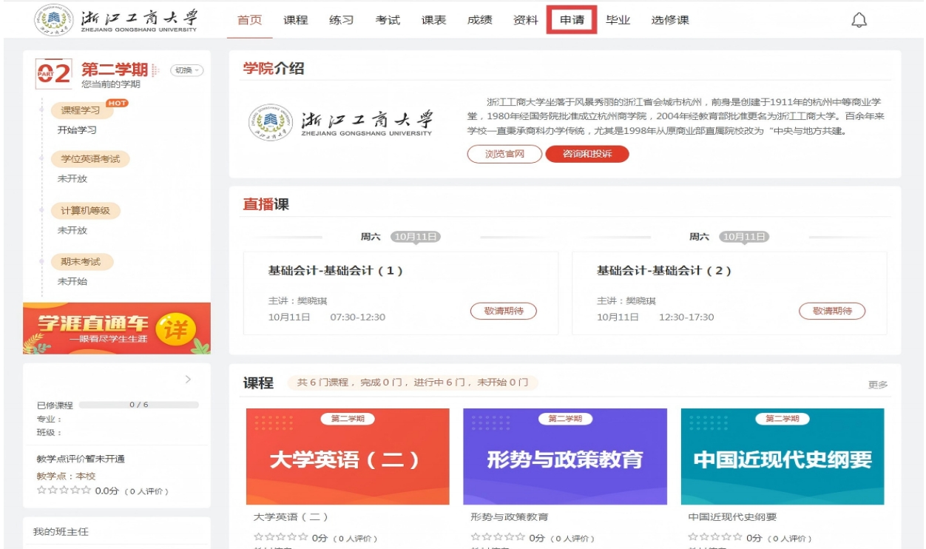Open the 切换 semester switch dropdown

tap(186, 70)
